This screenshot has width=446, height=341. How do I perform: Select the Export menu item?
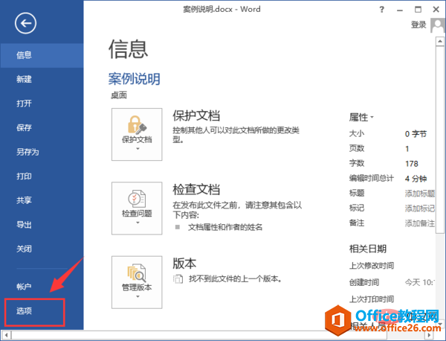point(42,225)
